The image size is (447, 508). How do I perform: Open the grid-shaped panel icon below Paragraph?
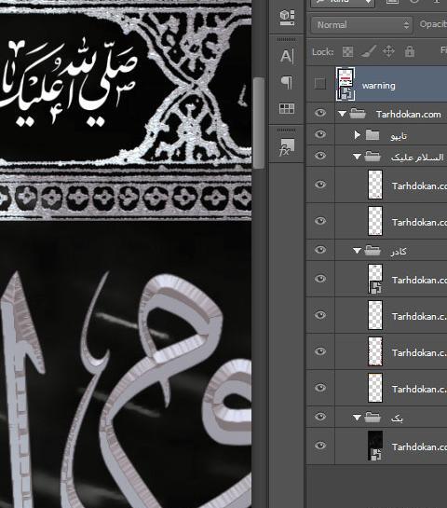[287, 108]
